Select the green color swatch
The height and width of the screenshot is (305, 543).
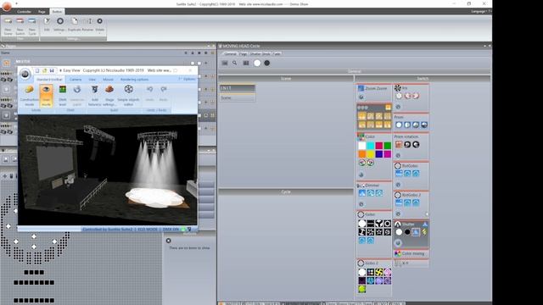click(x=388, y=145)
